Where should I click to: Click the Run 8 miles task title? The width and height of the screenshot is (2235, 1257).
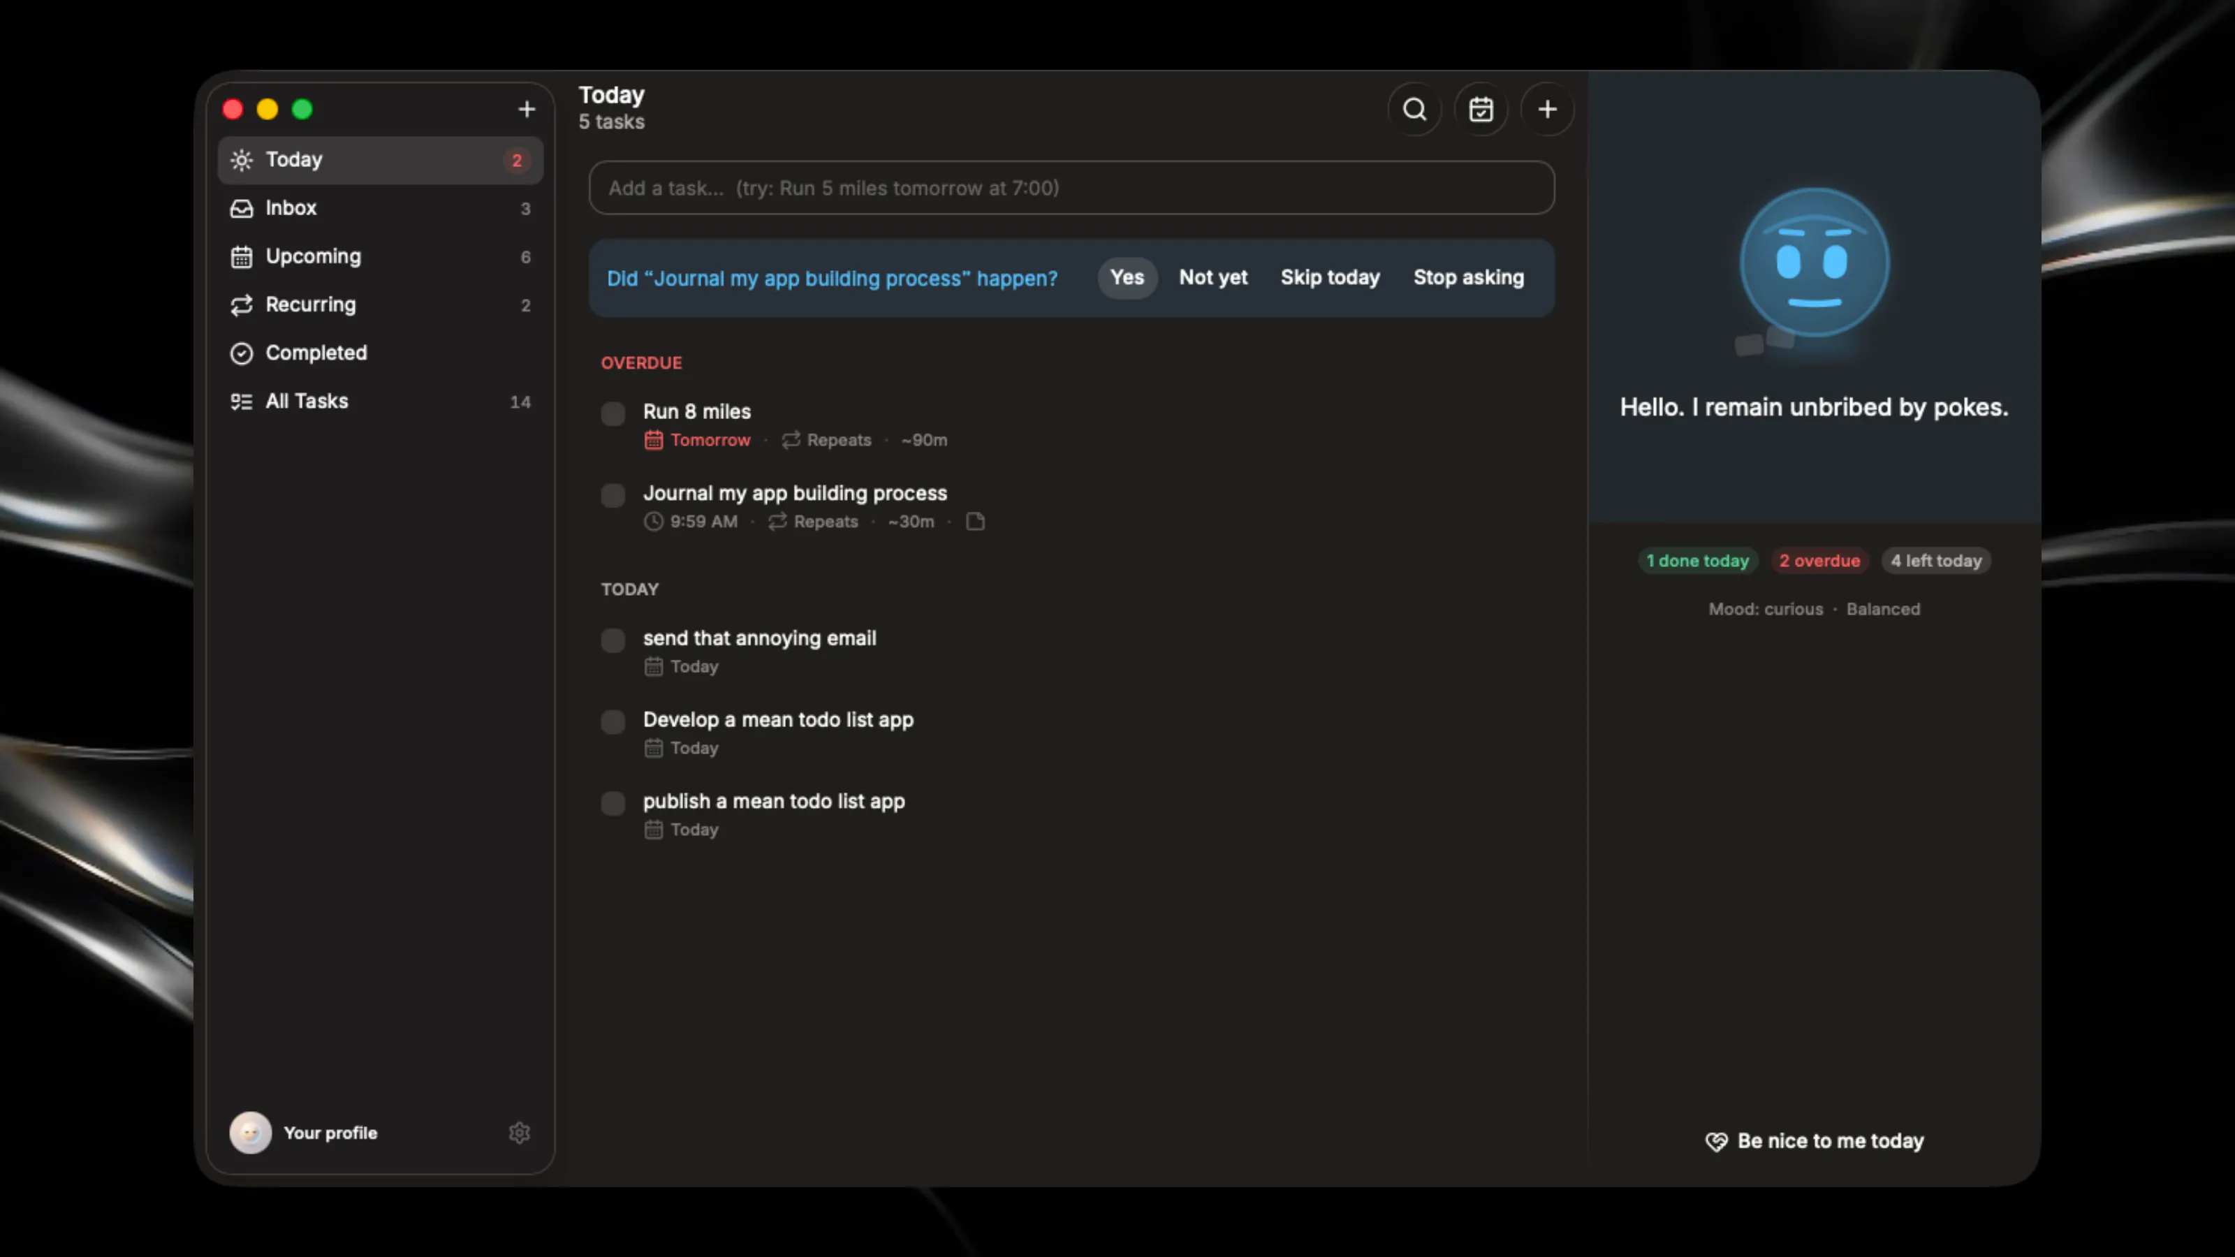click(697, 412)
